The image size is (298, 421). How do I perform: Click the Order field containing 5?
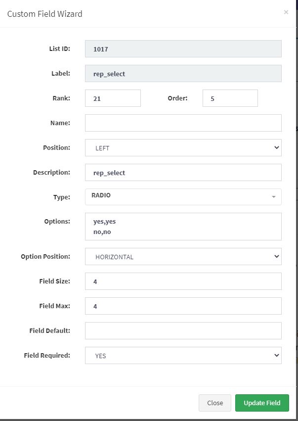tap(230, 98)
